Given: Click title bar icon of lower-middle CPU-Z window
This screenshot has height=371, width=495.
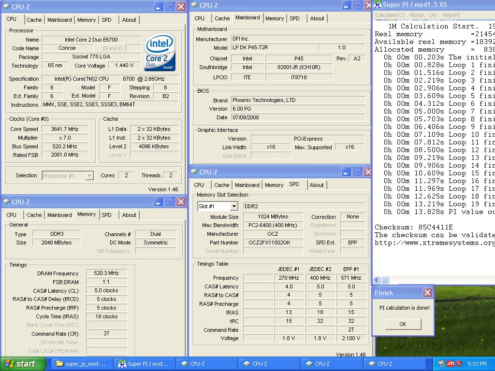Looking at the screenshot, I should (194, 171).
